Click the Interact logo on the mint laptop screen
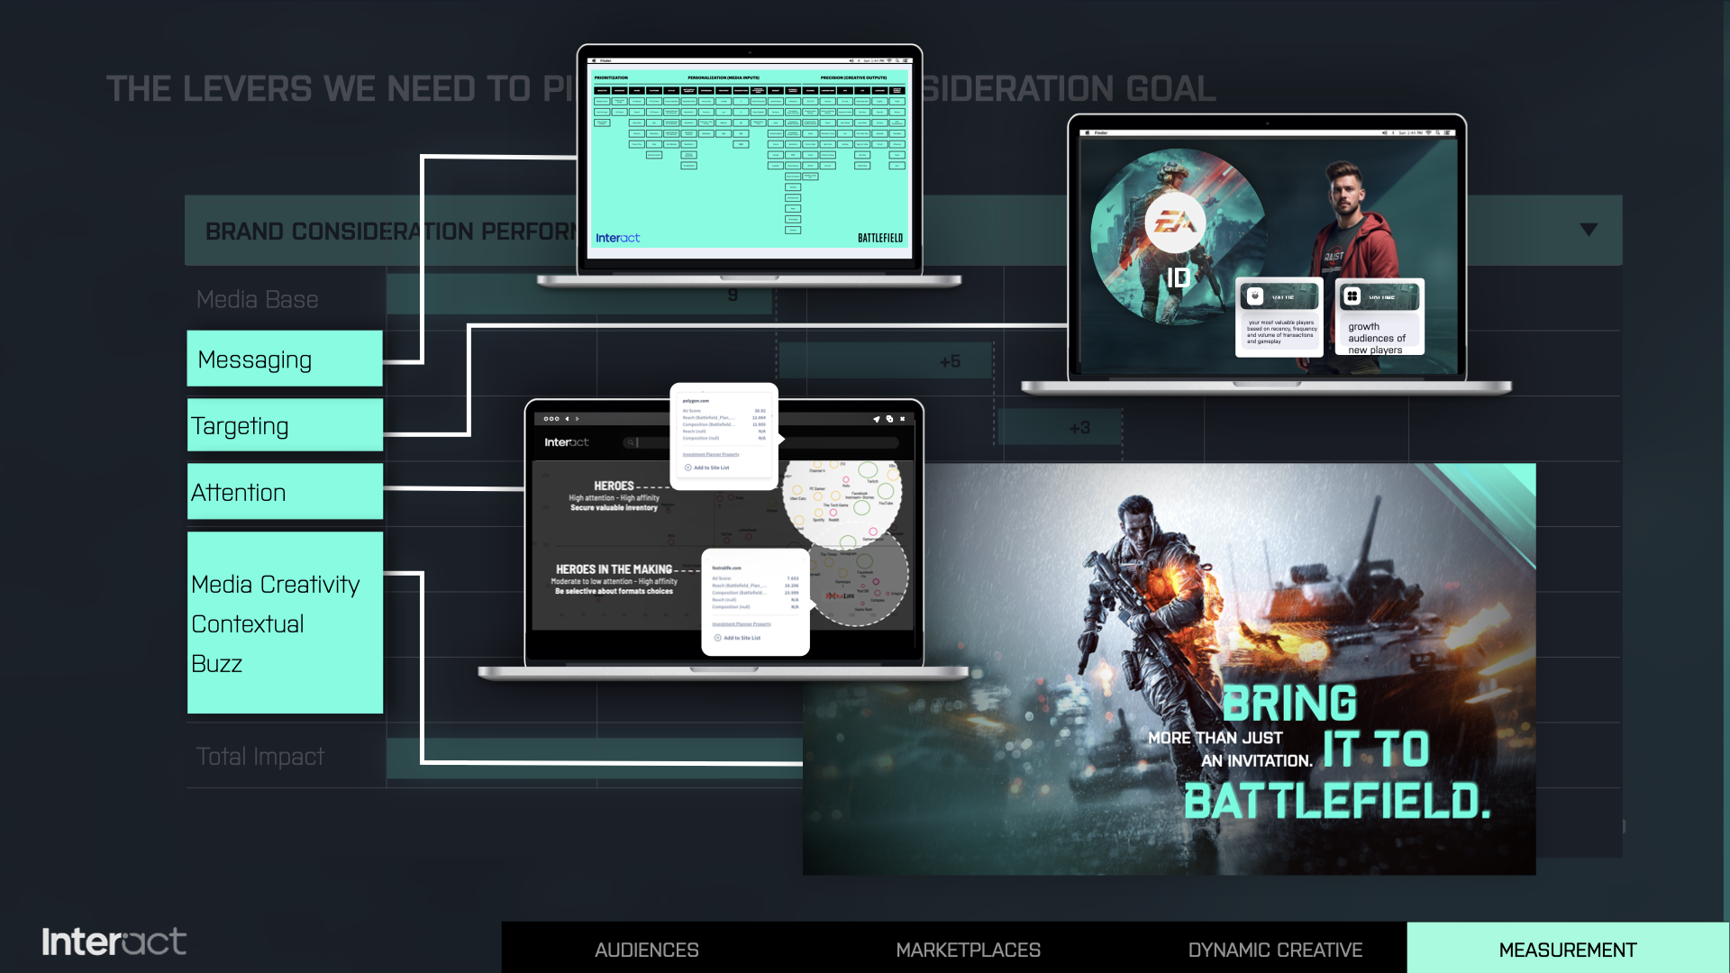The height and width of the screenshot is (973, 1730). [617, 238]
